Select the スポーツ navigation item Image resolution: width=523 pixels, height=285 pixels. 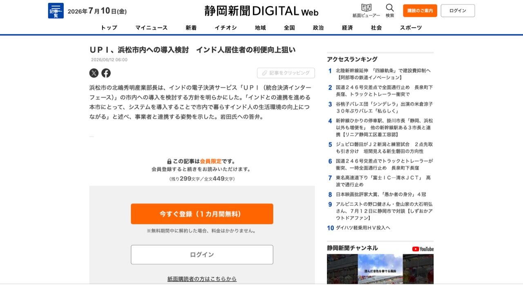(x=411, y=28)
